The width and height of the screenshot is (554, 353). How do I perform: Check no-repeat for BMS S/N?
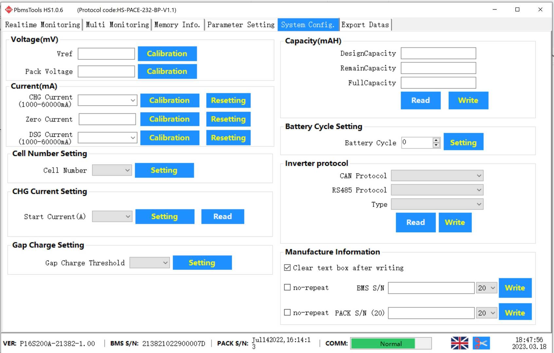click(287, 287)
